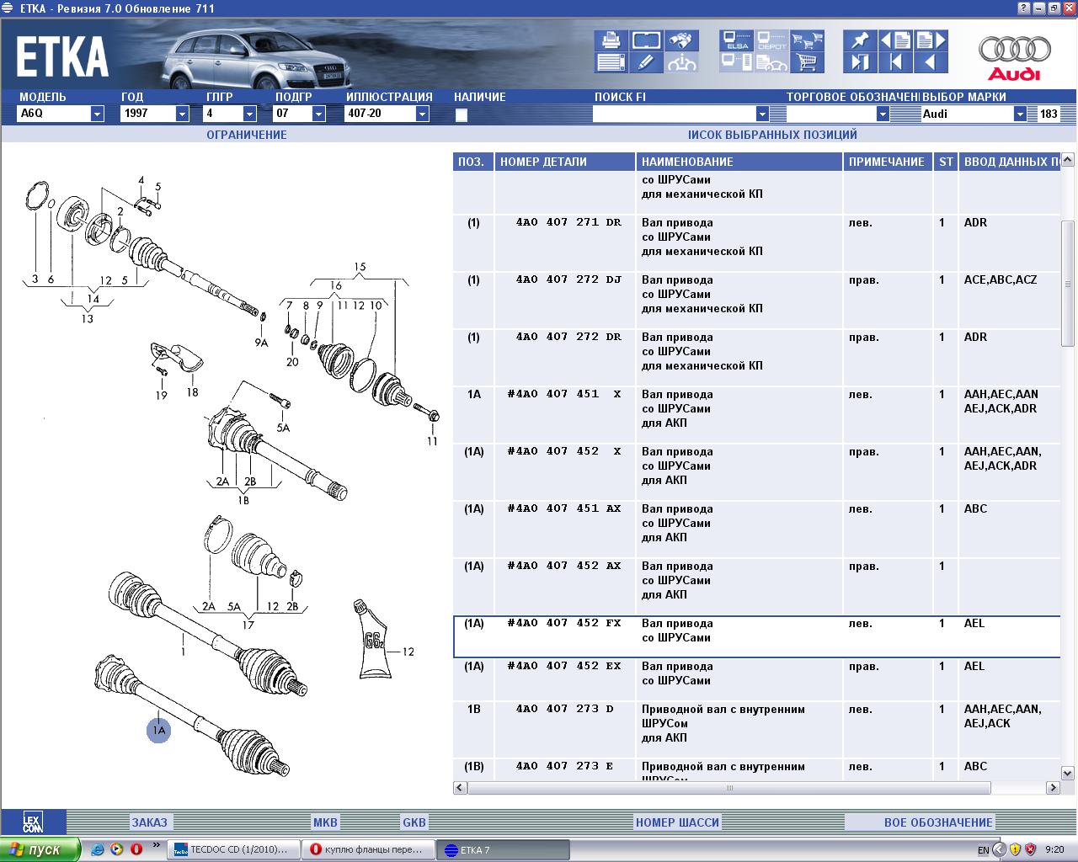Click the computer-to-server icon below ELSA
Screen dimensions: 1078x862
(736, 62)
